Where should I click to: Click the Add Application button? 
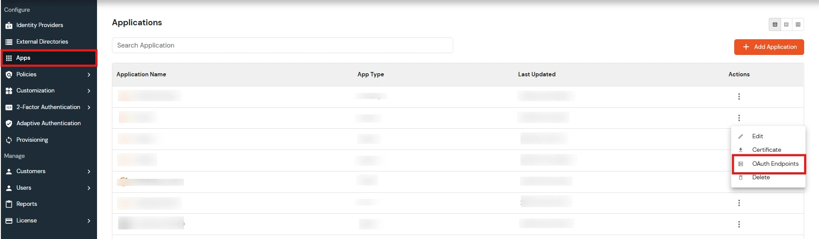(x=769, y=47)
